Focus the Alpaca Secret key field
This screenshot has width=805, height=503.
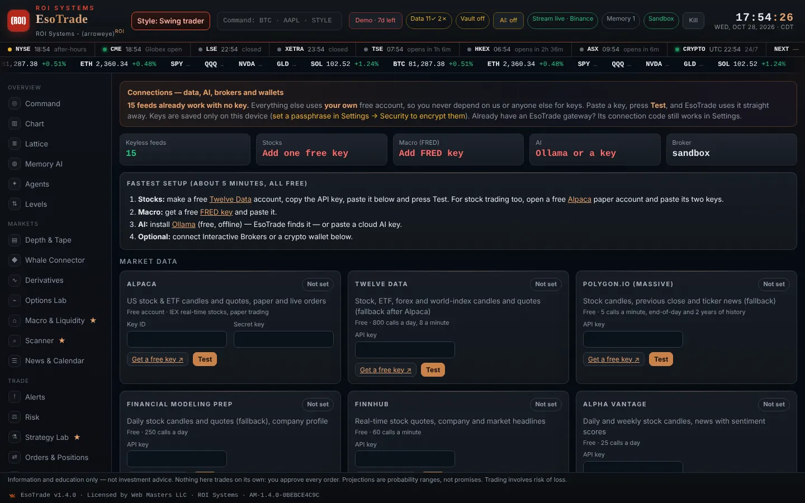[283, 339]
